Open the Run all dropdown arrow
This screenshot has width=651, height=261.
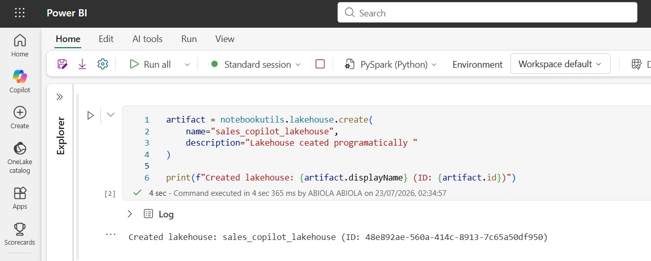187,65
